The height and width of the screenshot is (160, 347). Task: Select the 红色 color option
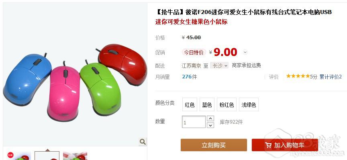(190, 104)
